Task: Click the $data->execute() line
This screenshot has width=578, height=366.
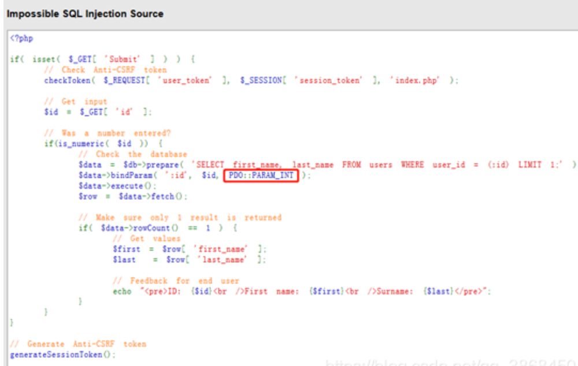Action: pos(117,186)
